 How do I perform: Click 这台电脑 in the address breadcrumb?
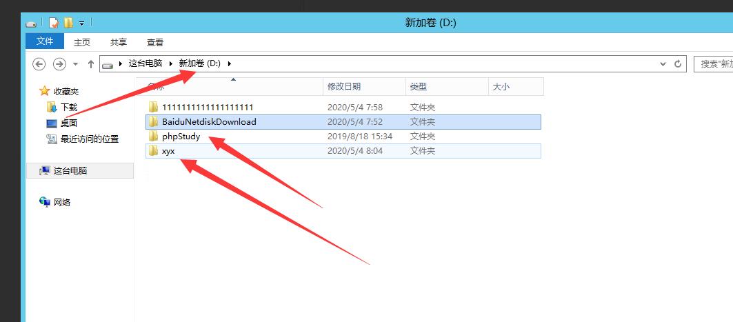145,63
